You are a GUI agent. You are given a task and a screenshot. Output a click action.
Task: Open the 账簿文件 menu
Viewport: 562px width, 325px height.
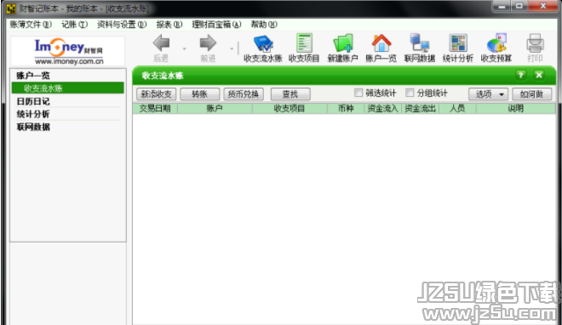pyautogui.click(x=31, y=25)
